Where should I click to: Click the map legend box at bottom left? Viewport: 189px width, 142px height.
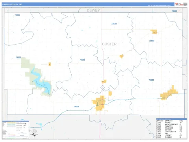(15, 129)
